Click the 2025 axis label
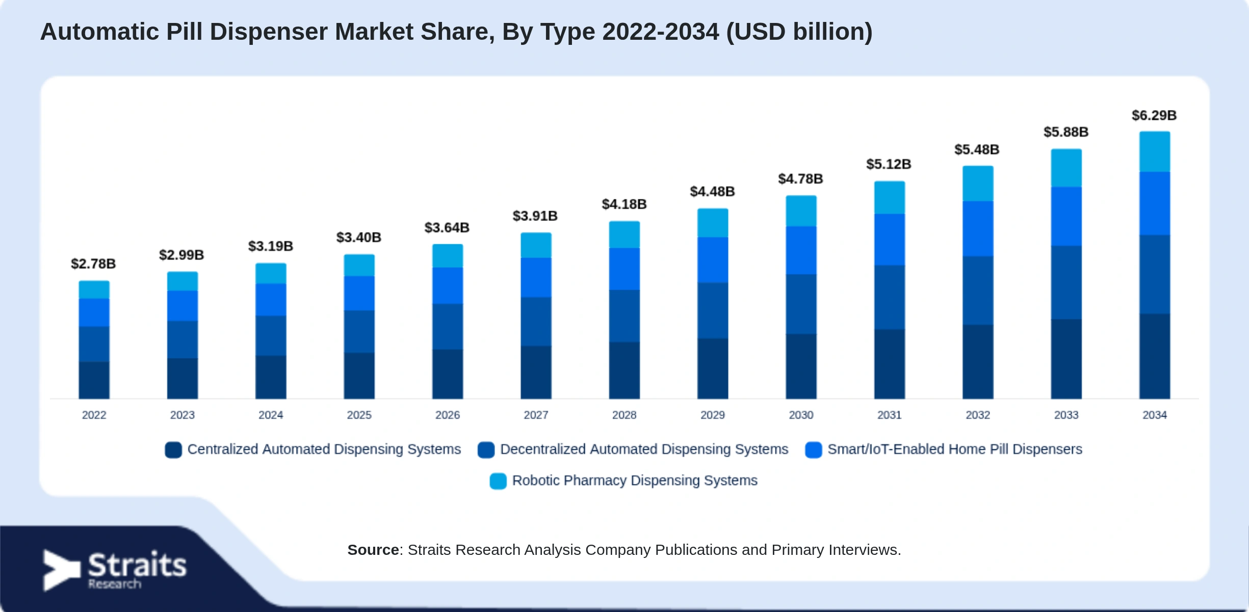 [x=359, y=415]
